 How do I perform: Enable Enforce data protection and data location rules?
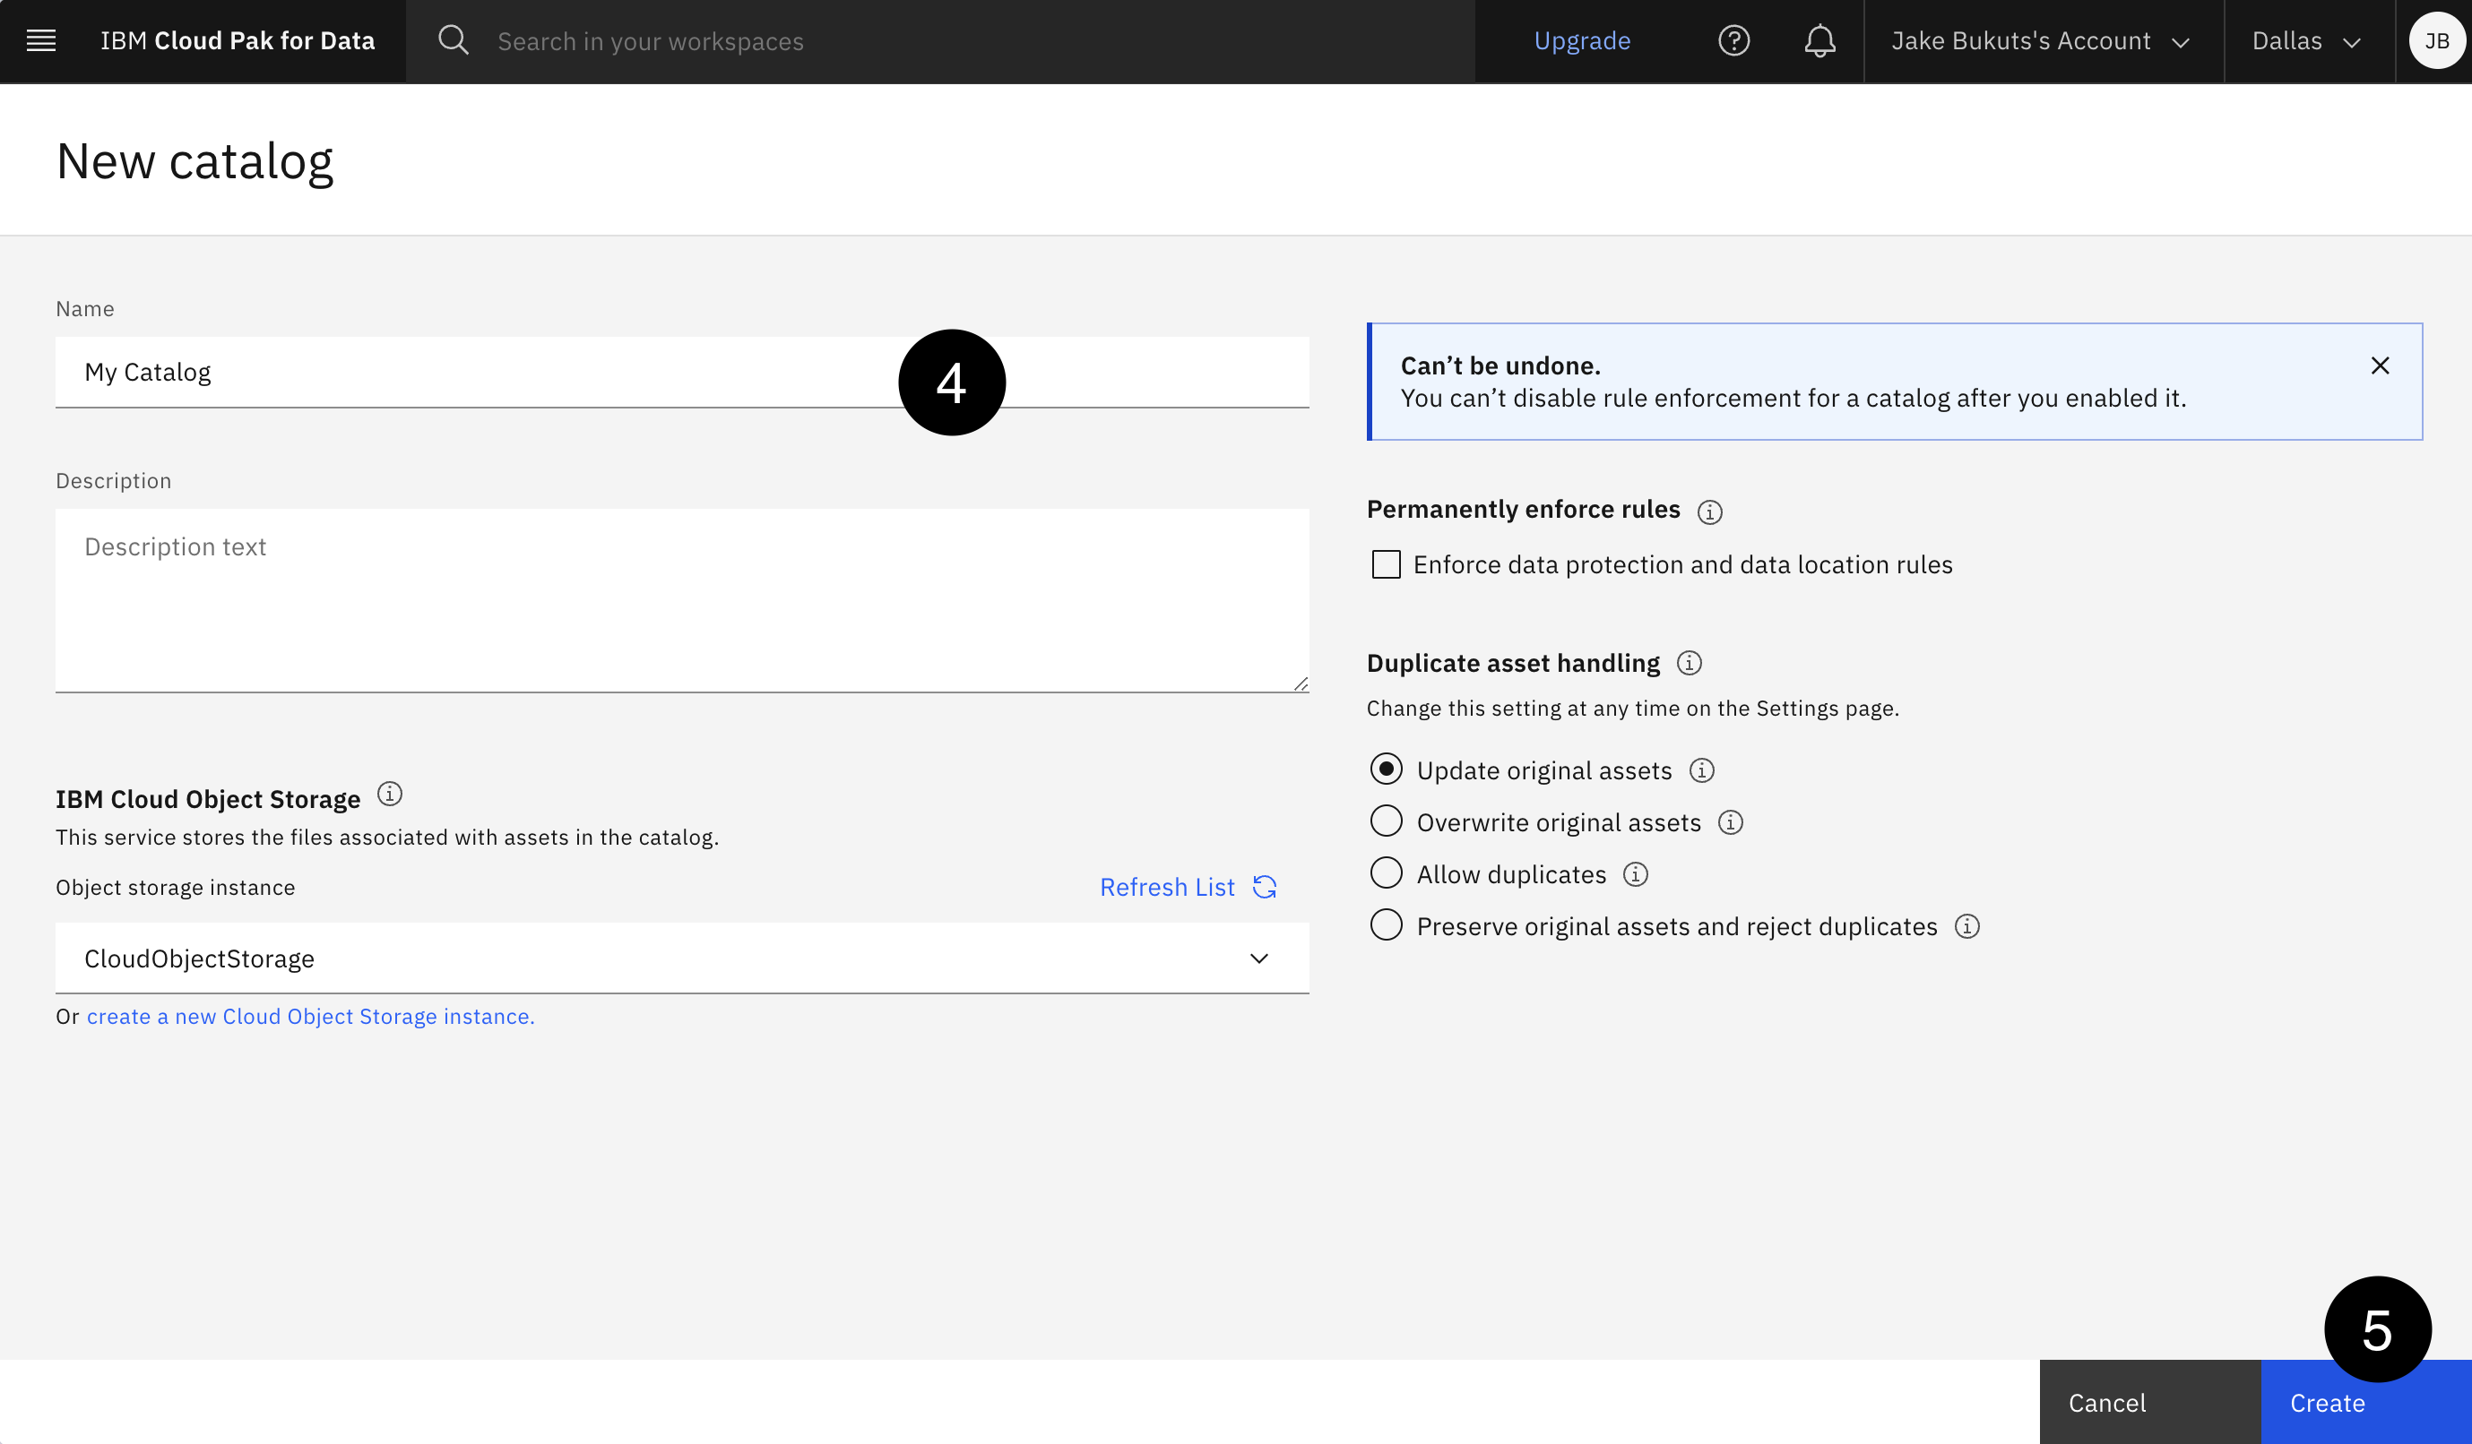1387,563
